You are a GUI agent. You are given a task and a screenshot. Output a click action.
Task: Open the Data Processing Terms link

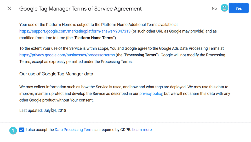pyautogui.click(x=75, y=130)
